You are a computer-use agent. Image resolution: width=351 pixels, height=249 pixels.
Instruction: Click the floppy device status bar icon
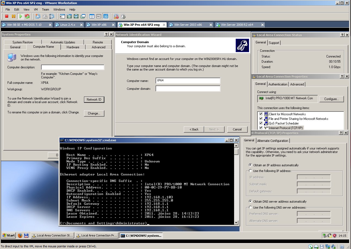[322, 247]
